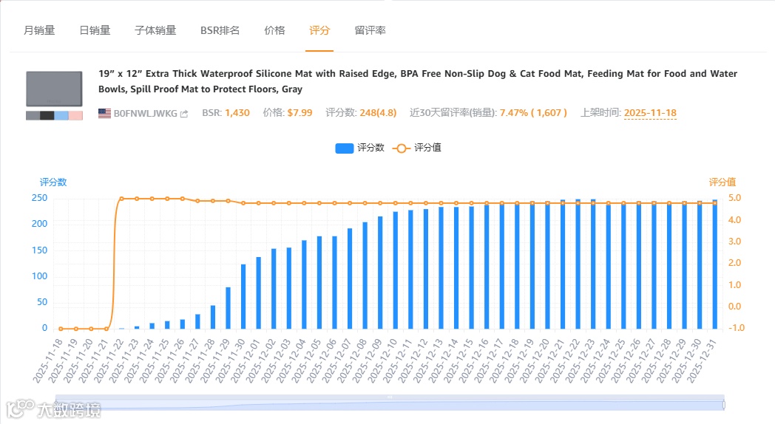Select the black color variant swatch

point(47,115)
